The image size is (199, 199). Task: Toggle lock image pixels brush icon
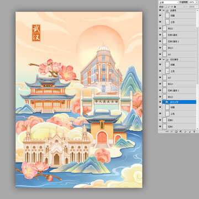169,7
